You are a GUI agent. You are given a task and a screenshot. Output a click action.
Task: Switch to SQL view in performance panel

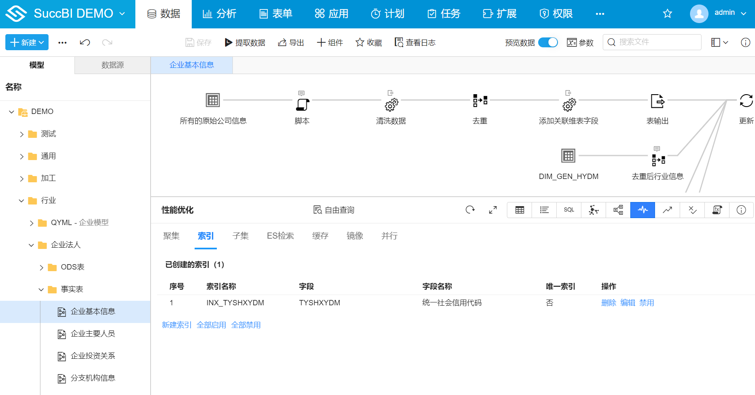tap(569, 210)
